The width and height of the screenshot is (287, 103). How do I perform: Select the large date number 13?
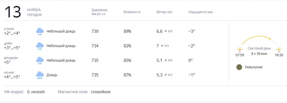[x=13, y=12]
